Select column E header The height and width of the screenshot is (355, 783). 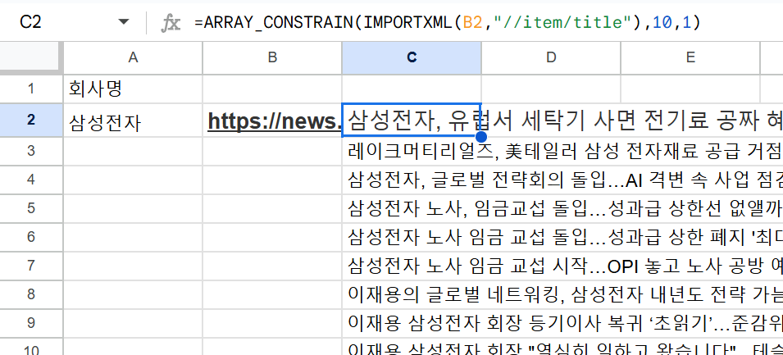tap(690, 57)
